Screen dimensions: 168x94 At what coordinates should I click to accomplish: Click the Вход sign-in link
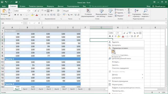coord(148,6)
